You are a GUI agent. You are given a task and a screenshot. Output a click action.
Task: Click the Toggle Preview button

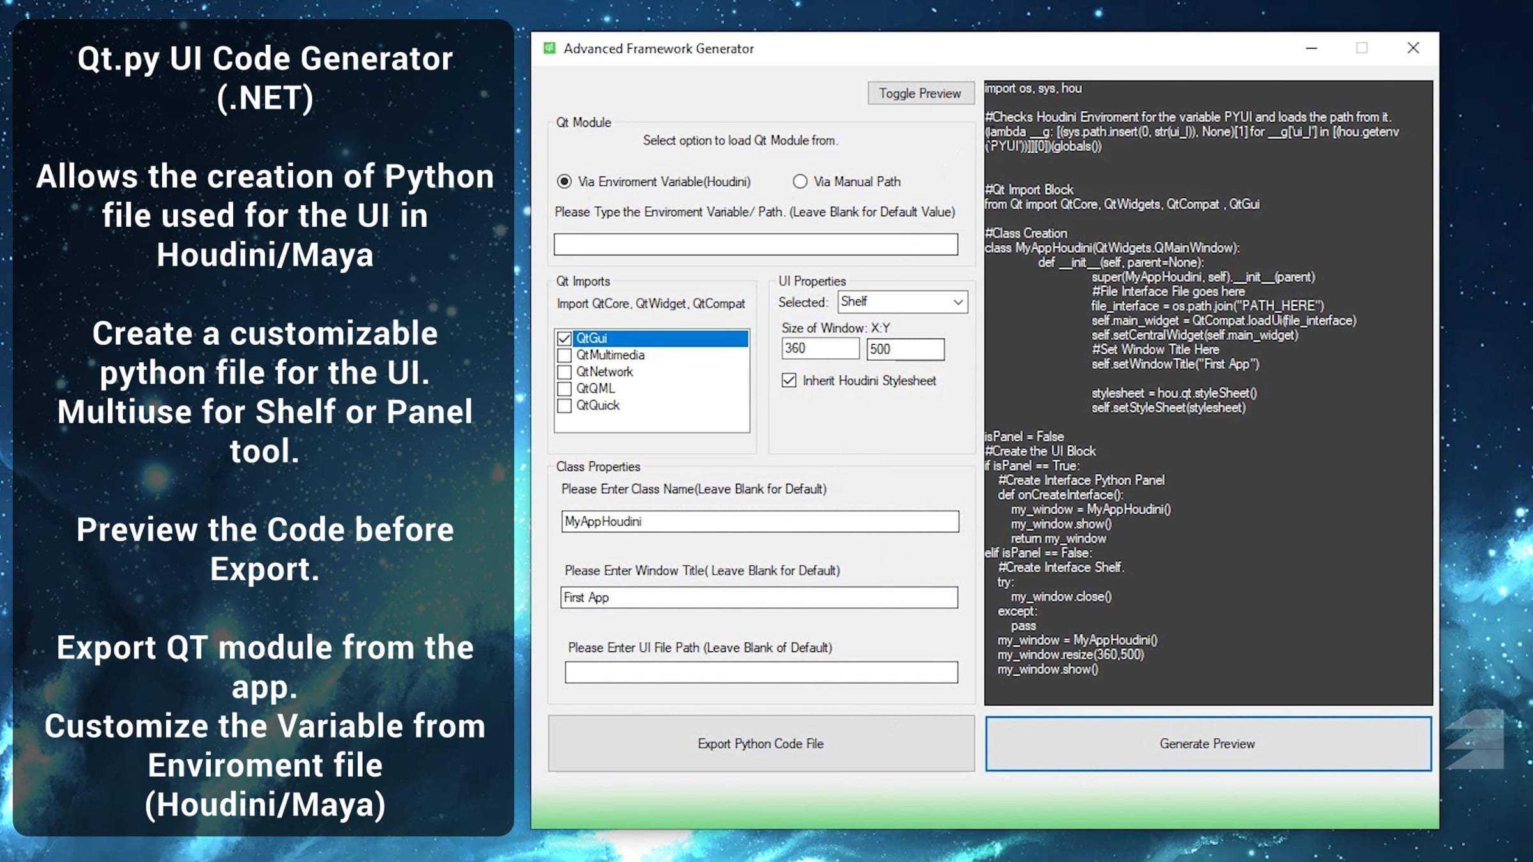pyautogui.click(x=920, y=93)
